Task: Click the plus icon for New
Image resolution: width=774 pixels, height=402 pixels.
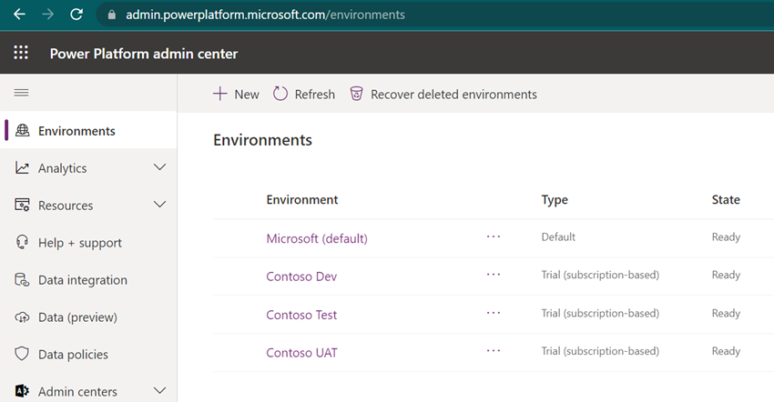Action: [220, 94]
